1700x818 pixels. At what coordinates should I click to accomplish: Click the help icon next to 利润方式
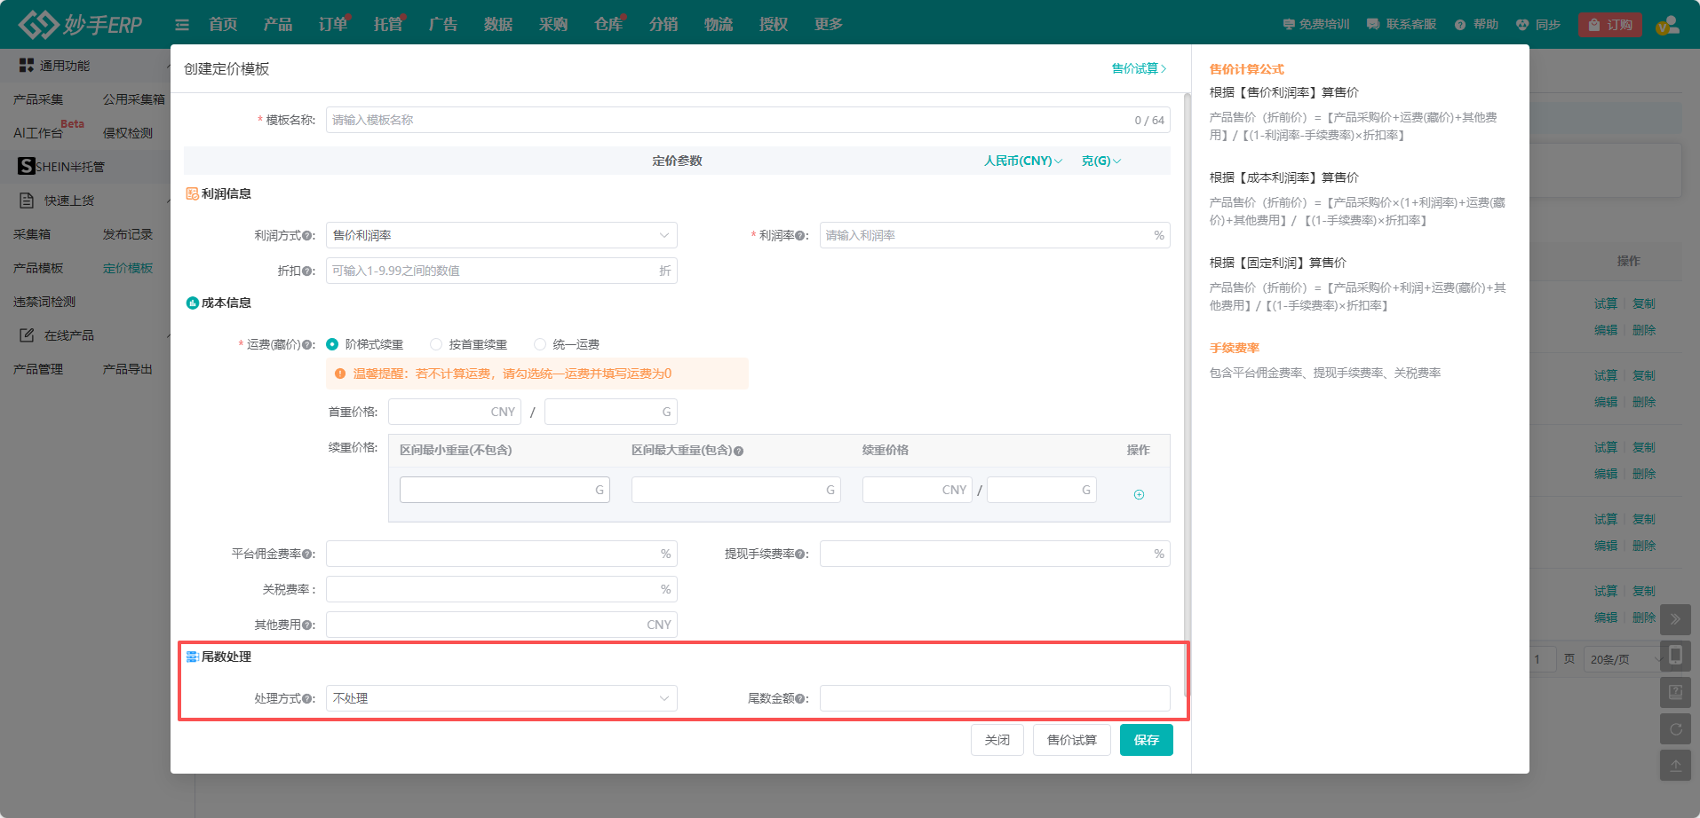[307, 236]
